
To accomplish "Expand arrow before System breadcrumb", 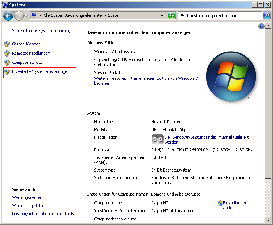I will (x=105, y=16).
